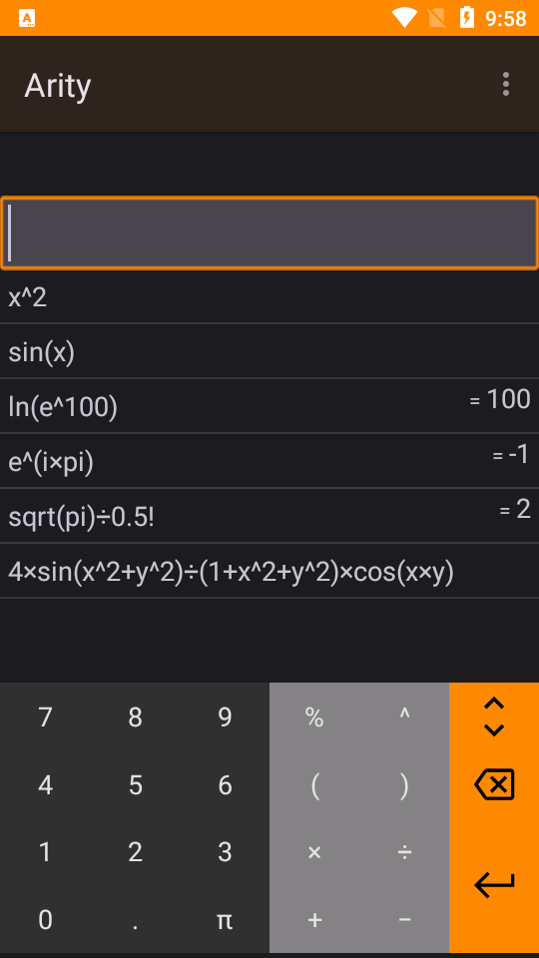Select the ln(e^100) history entry
Viewport: 539px width, 958px height.
point(269,406)
